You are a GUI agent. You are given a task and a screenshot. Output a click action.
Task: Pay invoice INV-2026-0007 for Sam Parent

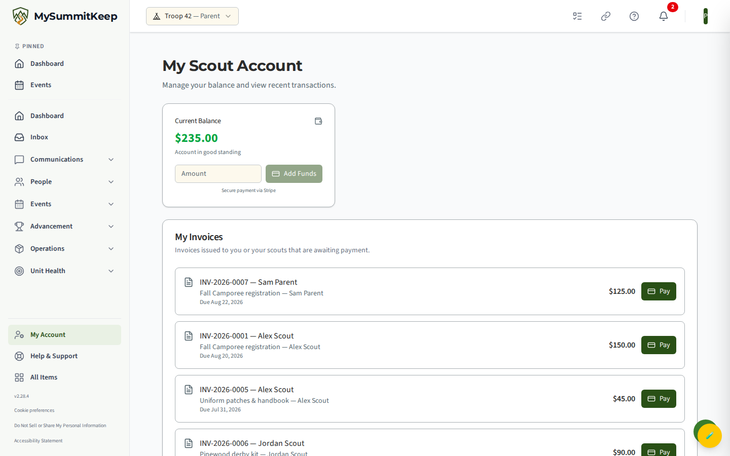[659, 291]
